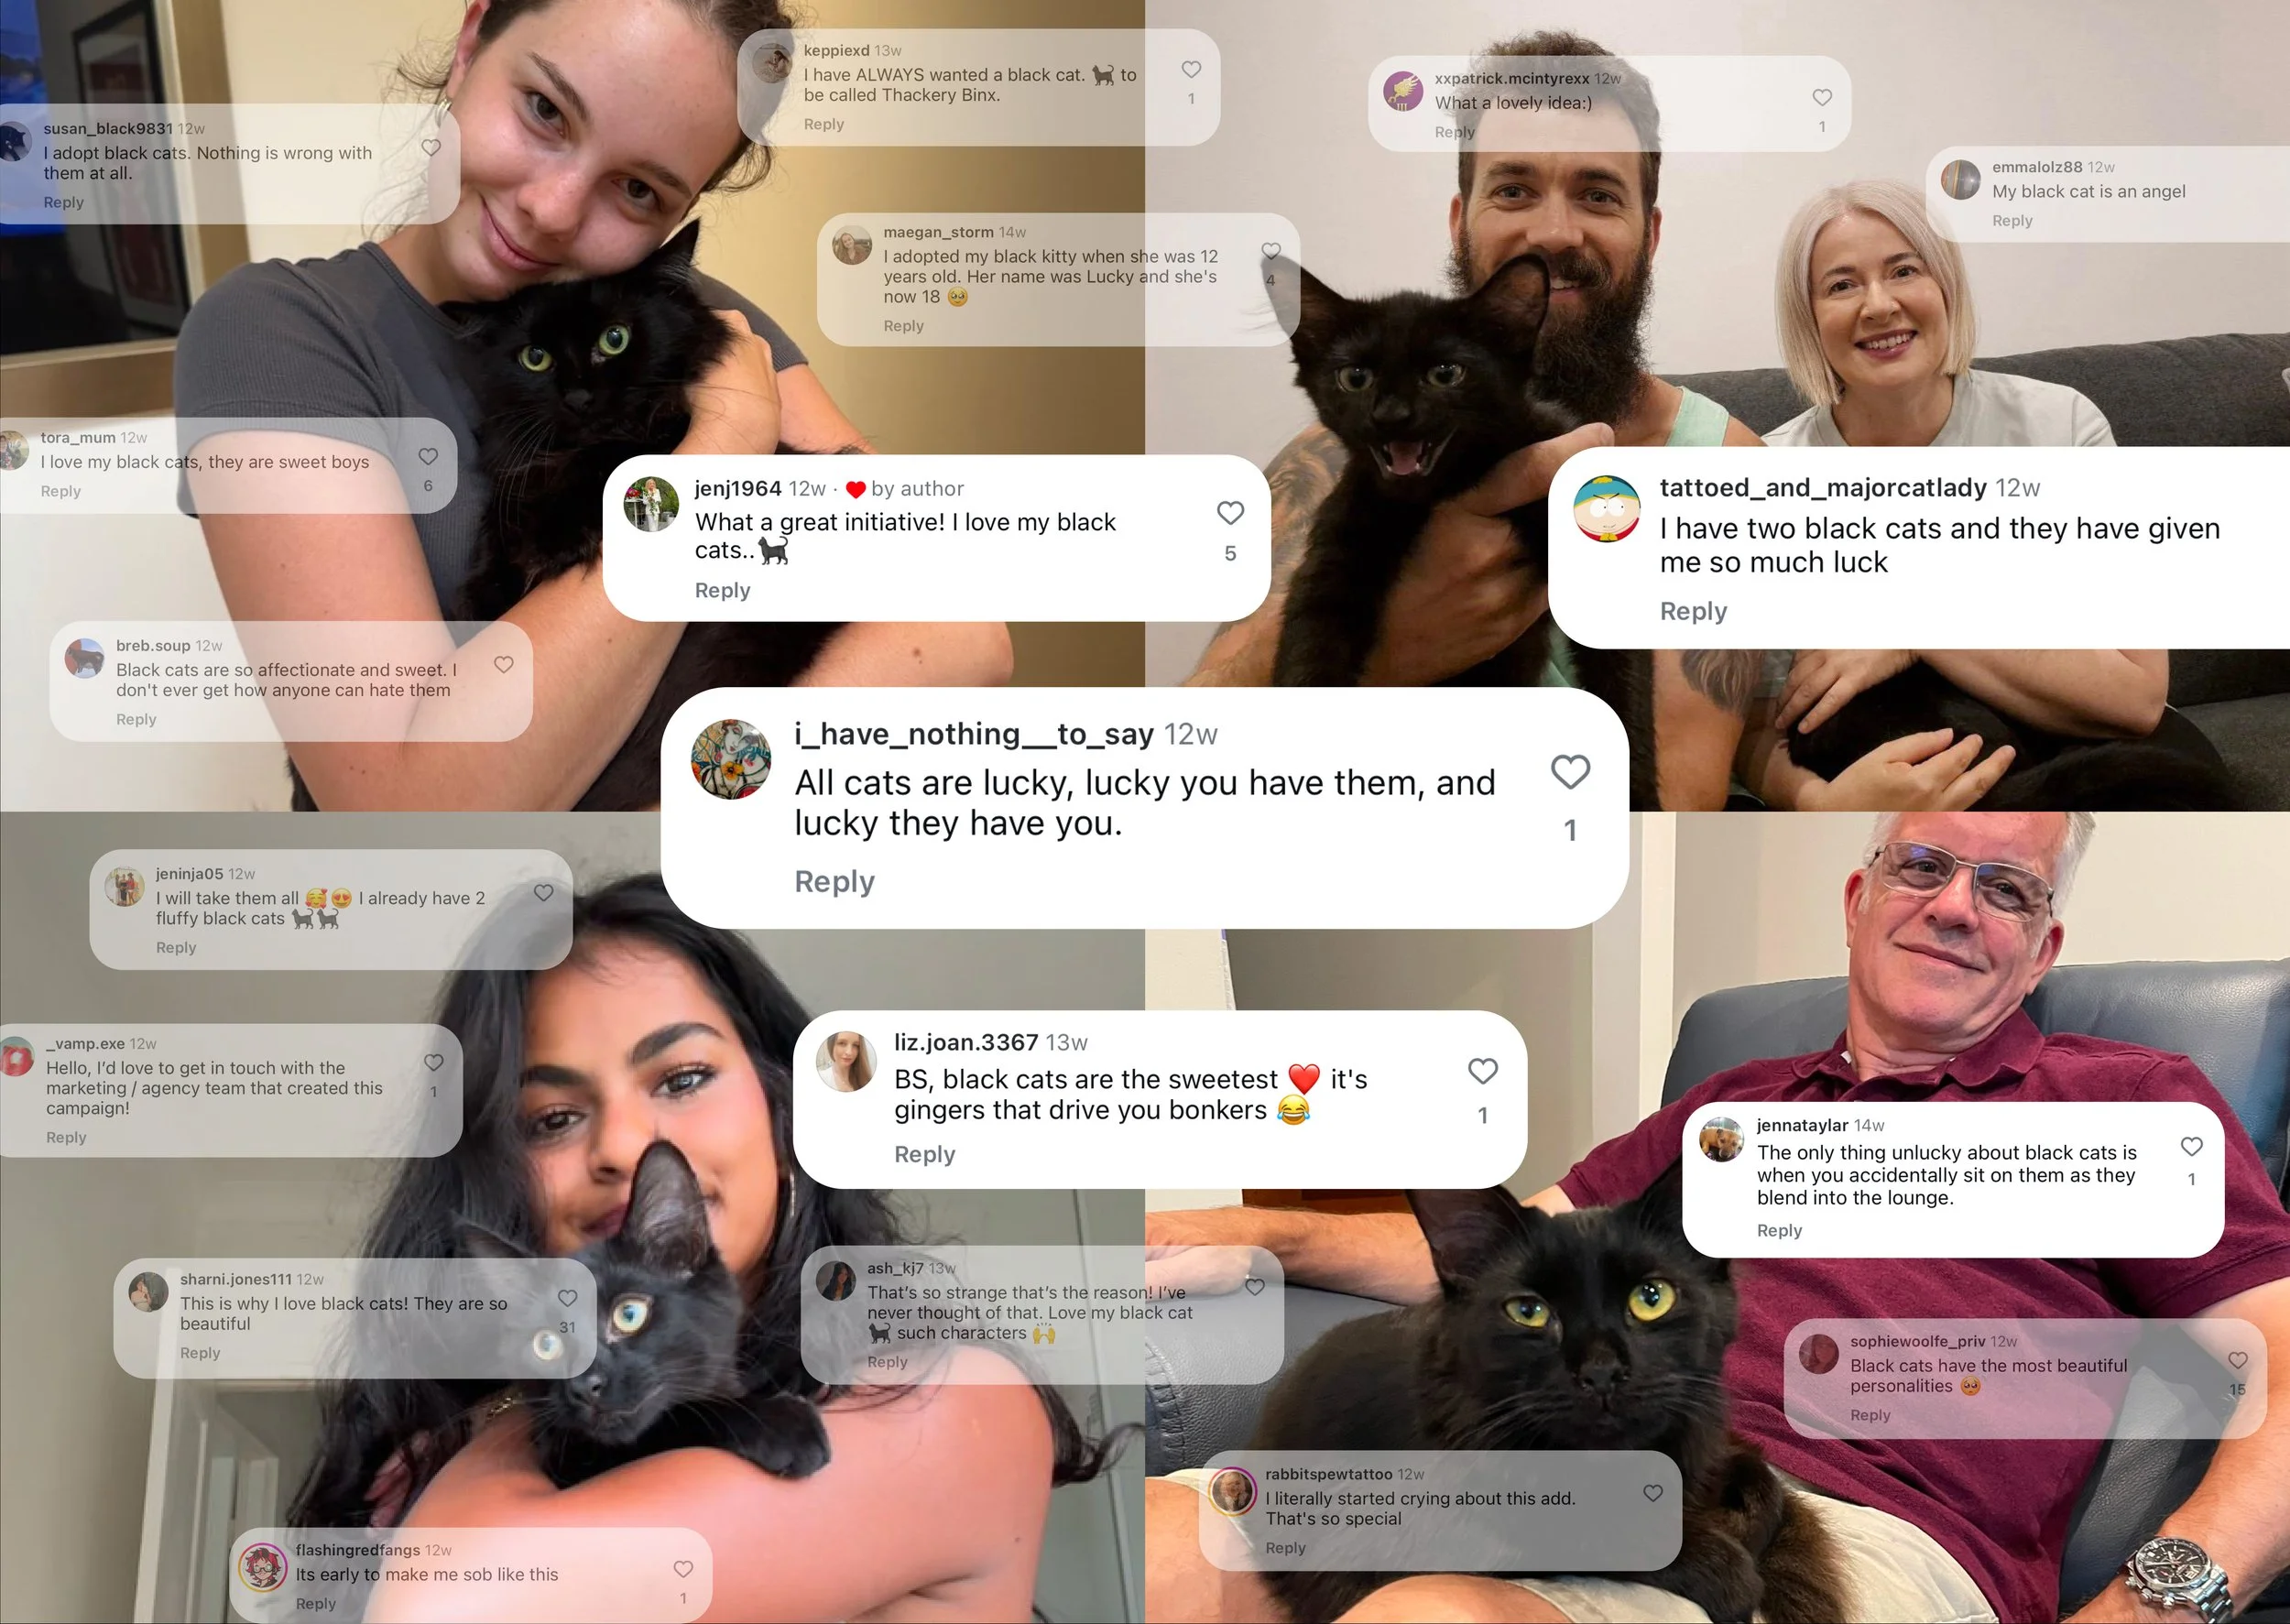Like keppiexd's Thackery Binx comment
This screenshot has width=2290, height=1624.
[x=1191, y=69]
